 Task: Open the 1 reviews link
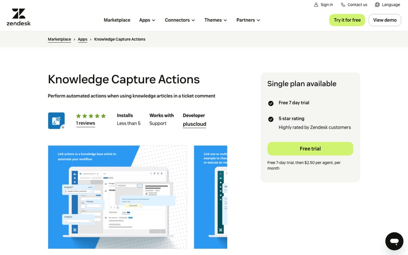coord(86,123)
